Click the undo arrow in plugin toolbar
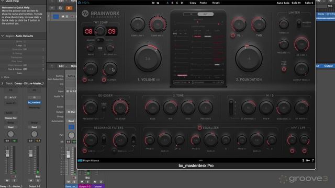Viewport: 335px width, 188px height. 153,3
